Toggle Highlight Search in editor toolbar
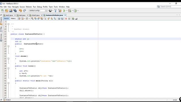Screen dimensions: 181x102 click(x=42, y=18)
